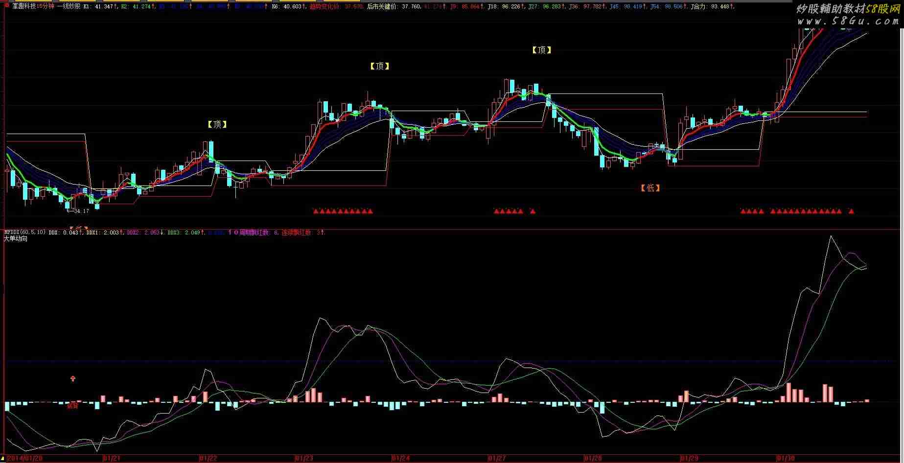Click the 掌趣科技 stock name

[24, 7]
